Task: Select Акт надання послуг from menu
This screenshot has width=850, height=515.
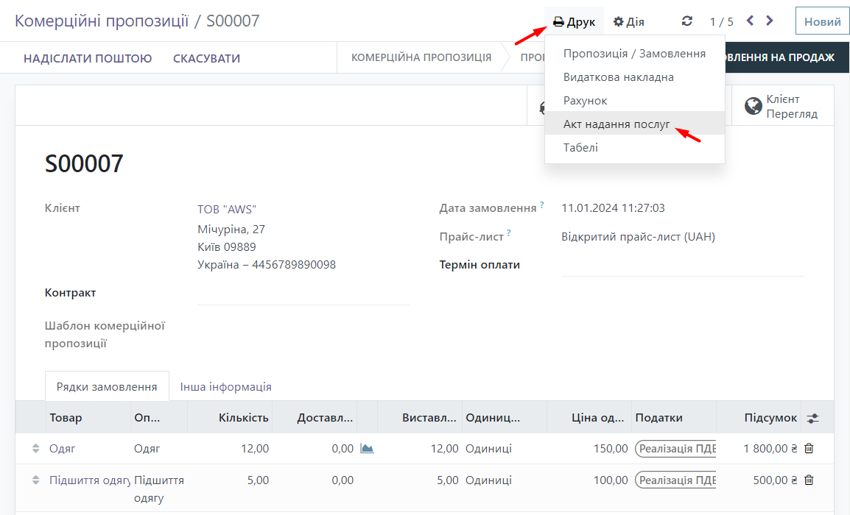Action: [617, 124]
